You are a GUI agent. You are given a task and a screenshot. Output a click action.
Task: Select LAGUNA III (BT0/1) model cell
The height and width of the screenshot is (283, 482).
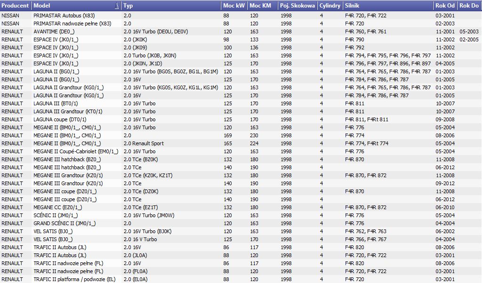pos(56,103)
